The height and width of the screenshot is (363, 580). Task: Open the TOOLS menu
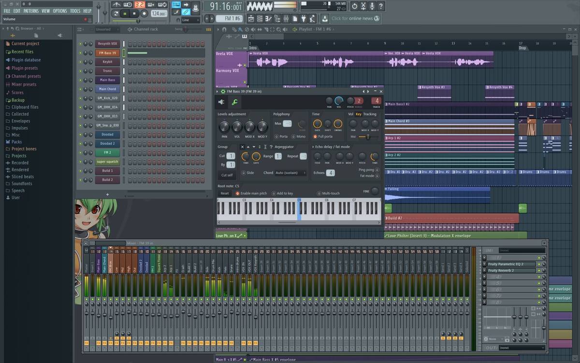click(x=75, y=11)
